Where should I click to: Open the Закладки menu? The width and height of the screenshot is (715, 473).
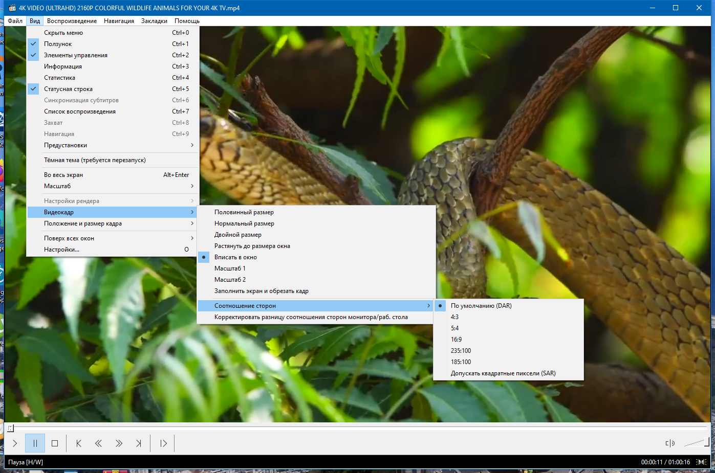[154, 21]
